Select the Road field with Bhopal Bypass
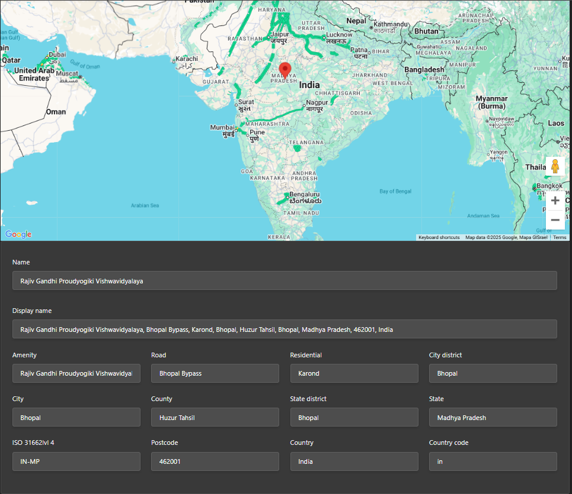572x494 pixels. coord(215,373)
